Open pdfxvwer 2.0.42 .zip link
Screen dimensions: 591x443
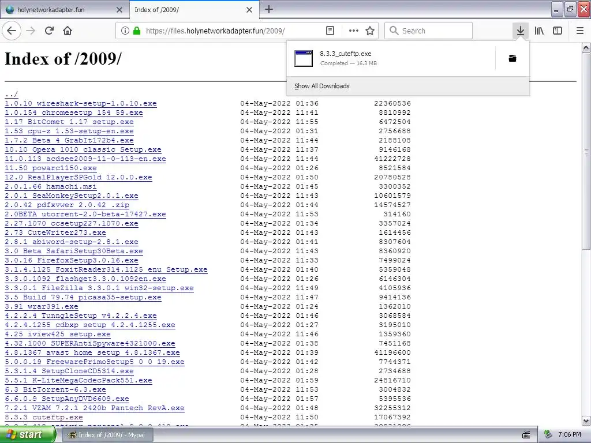coord(67,205)
